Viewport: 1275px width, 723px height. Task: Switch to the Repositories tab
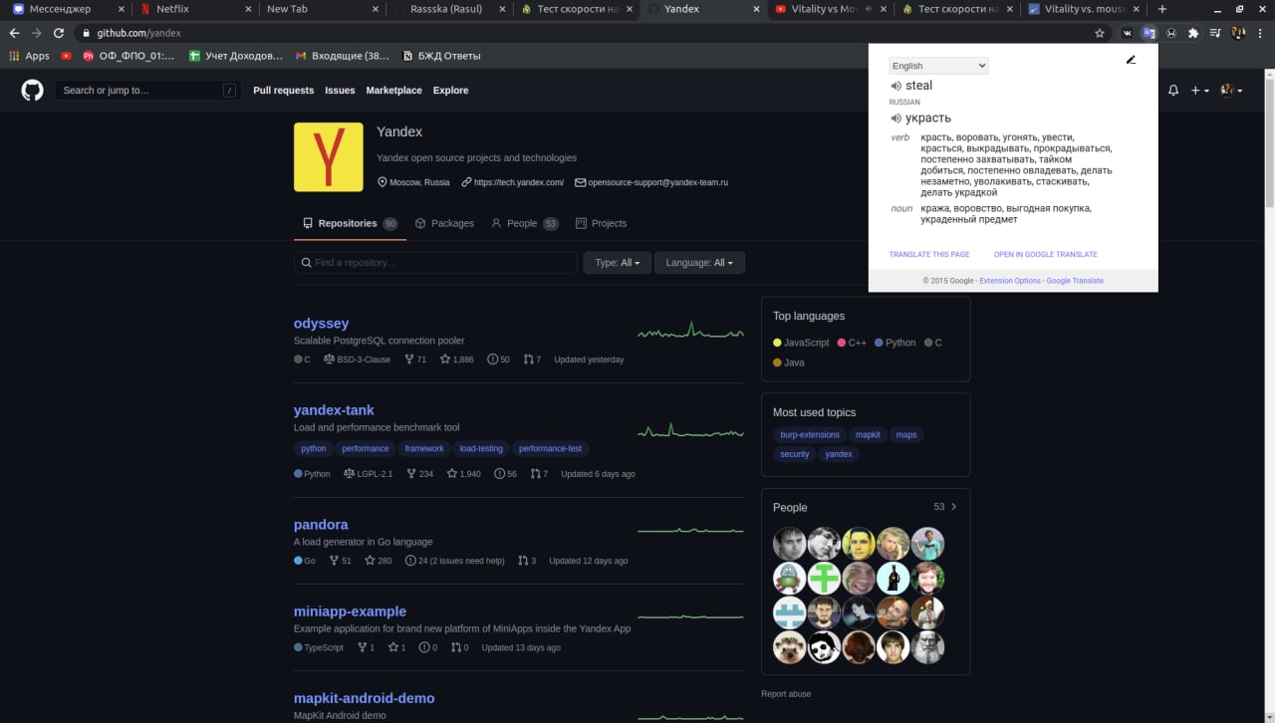pyautogui.click(x=350, y=223)
